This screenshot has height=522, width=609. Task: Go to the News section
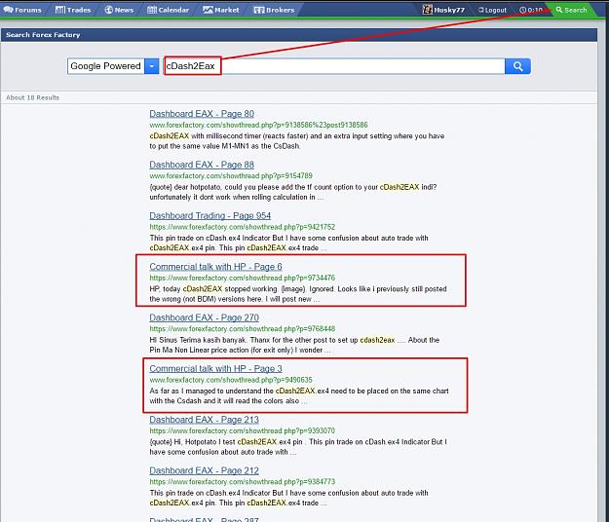coord(119,10)
